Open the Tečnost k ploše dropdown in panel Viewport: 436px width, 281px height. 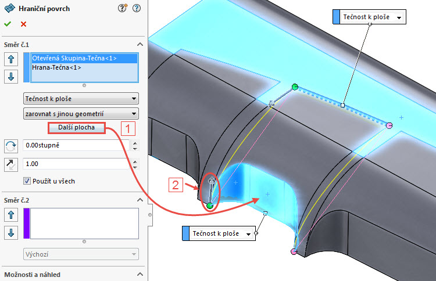(81, 99)
